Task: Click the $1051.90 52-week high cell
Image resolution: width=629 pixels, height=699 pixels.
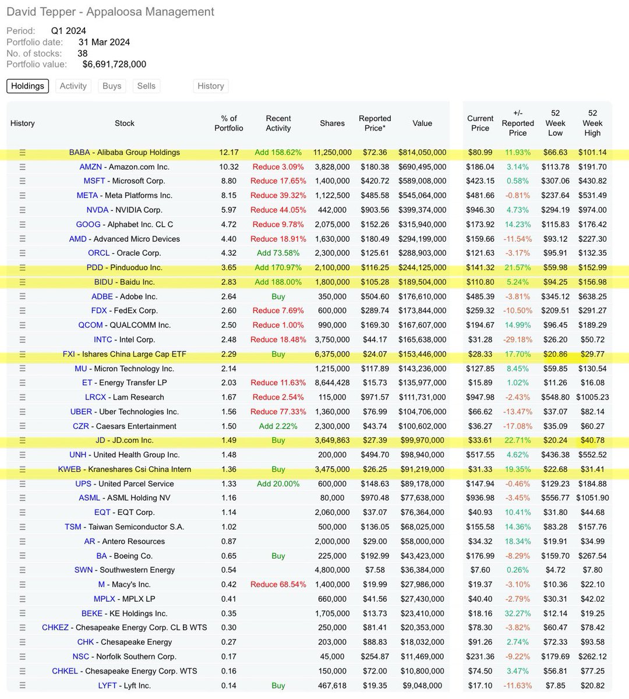Action: pyautogui.click(x=592, y=498)
